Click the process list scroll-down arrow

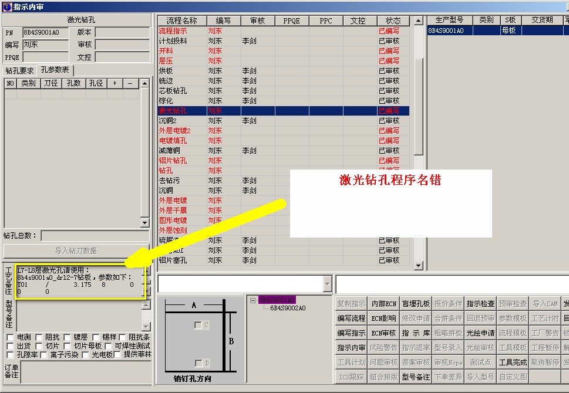point(419,266)
